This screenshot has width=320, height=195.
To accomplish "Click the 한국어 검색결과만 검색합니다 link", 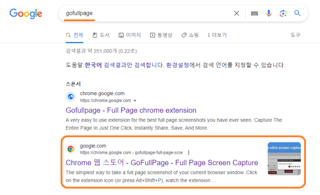I will pos(124,65).
